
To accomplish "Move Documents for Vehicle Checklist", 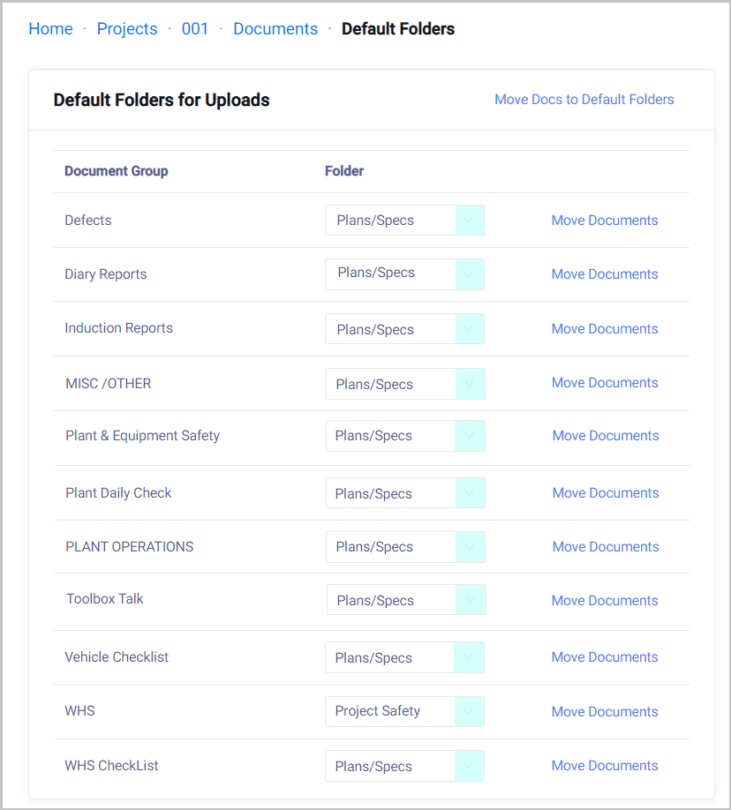I will (x=605, y=657).
